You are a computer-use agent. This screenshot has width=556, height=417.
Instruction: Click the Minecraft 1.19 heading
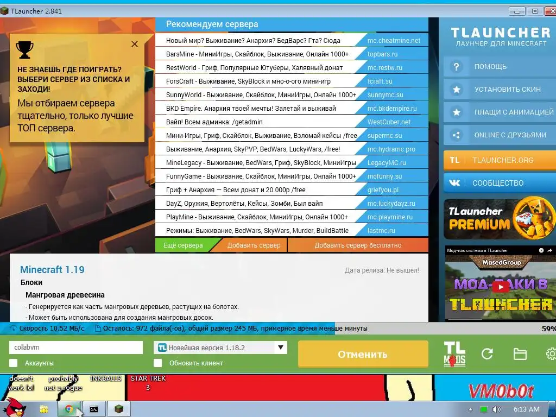point(52,269)
